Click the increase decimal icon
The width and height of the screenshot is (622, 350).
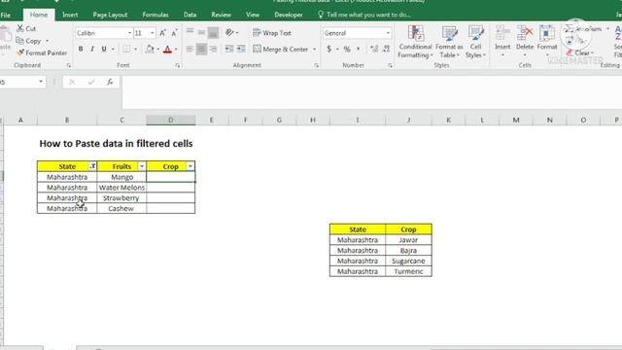click(x=373, y=49)
